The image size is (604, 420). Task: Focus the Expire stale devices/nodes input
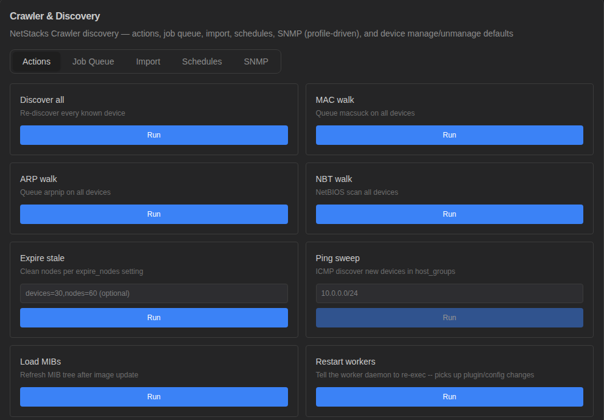pyautogui.click(x=153, y=293)
